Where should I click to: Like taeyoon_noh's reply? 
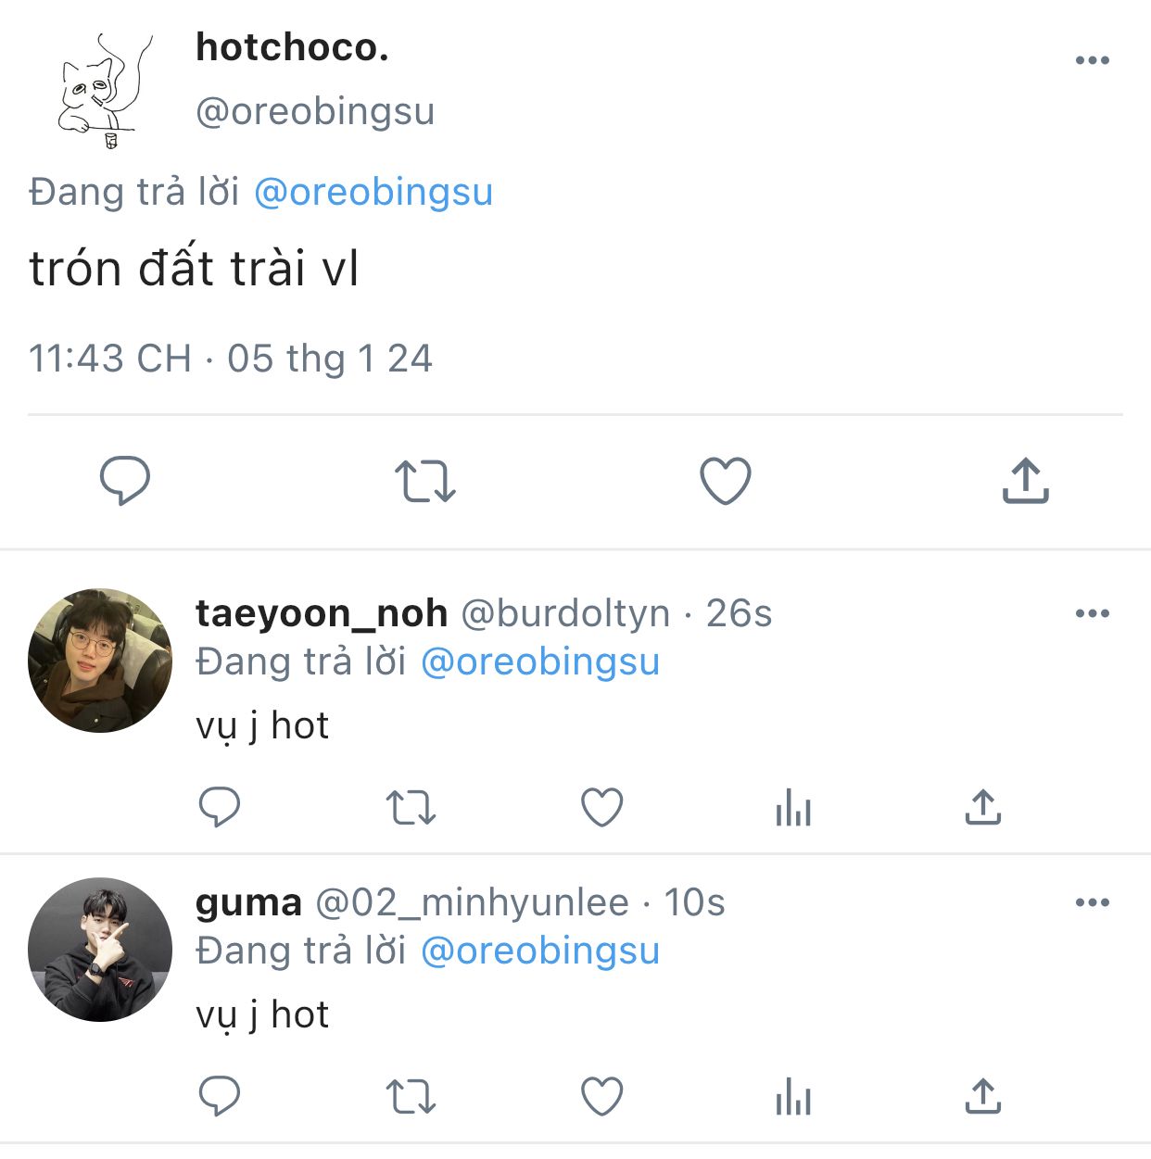click(x=601, y=807)
